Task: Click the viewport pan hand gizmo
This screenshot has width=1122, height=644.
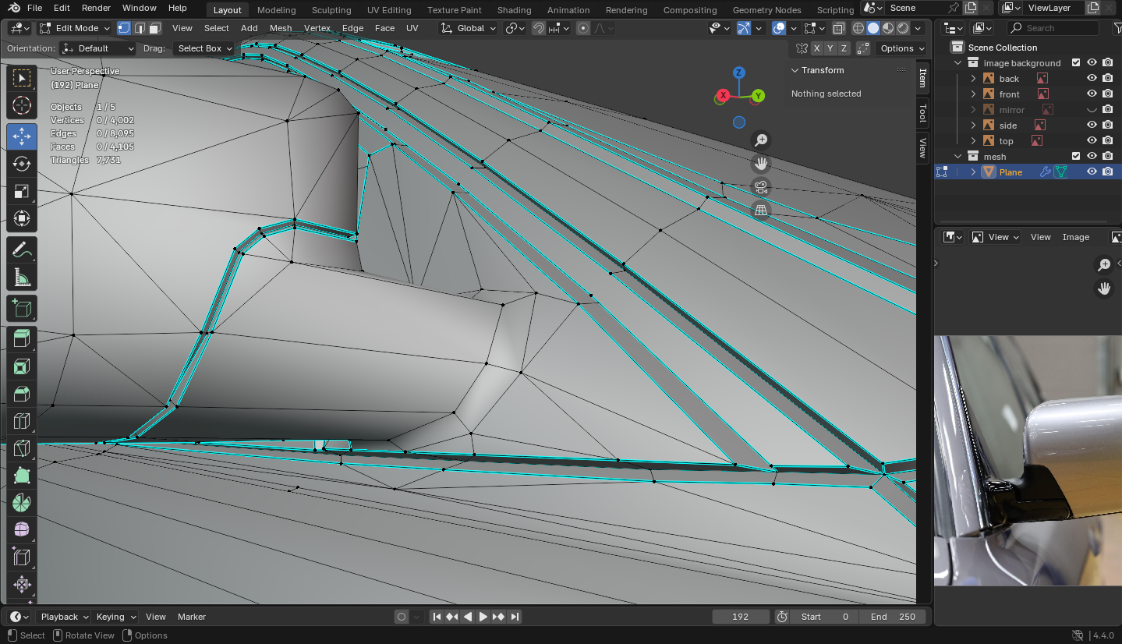Action: pyautogui.click(x=761, y=164)
